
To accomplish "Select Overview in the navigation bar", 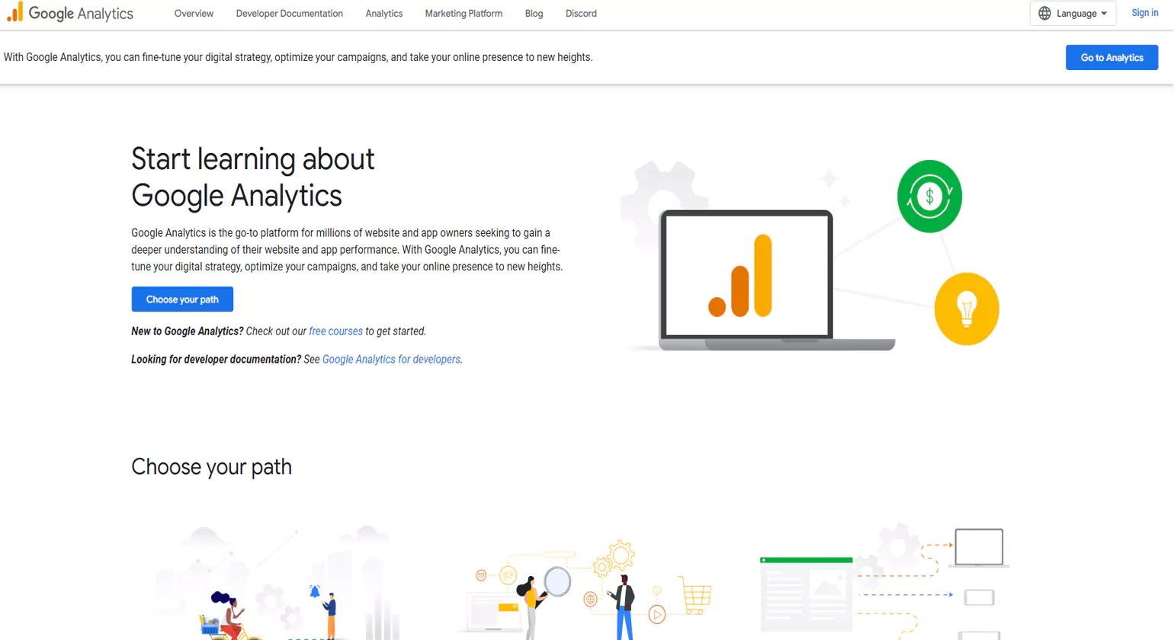I will (x=194, y=13).
